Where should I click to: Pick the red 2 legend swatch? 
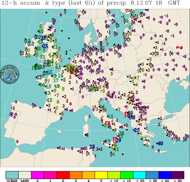pyautogui.click(x=63, y=174)
